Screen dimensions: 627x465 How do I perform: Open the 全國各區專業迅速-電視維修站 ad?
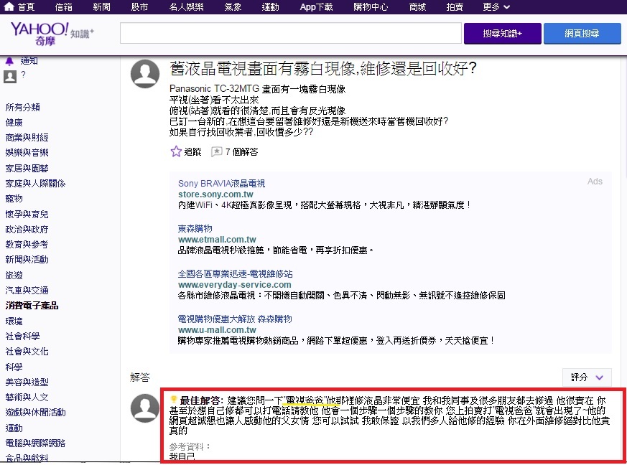[235, 273]
